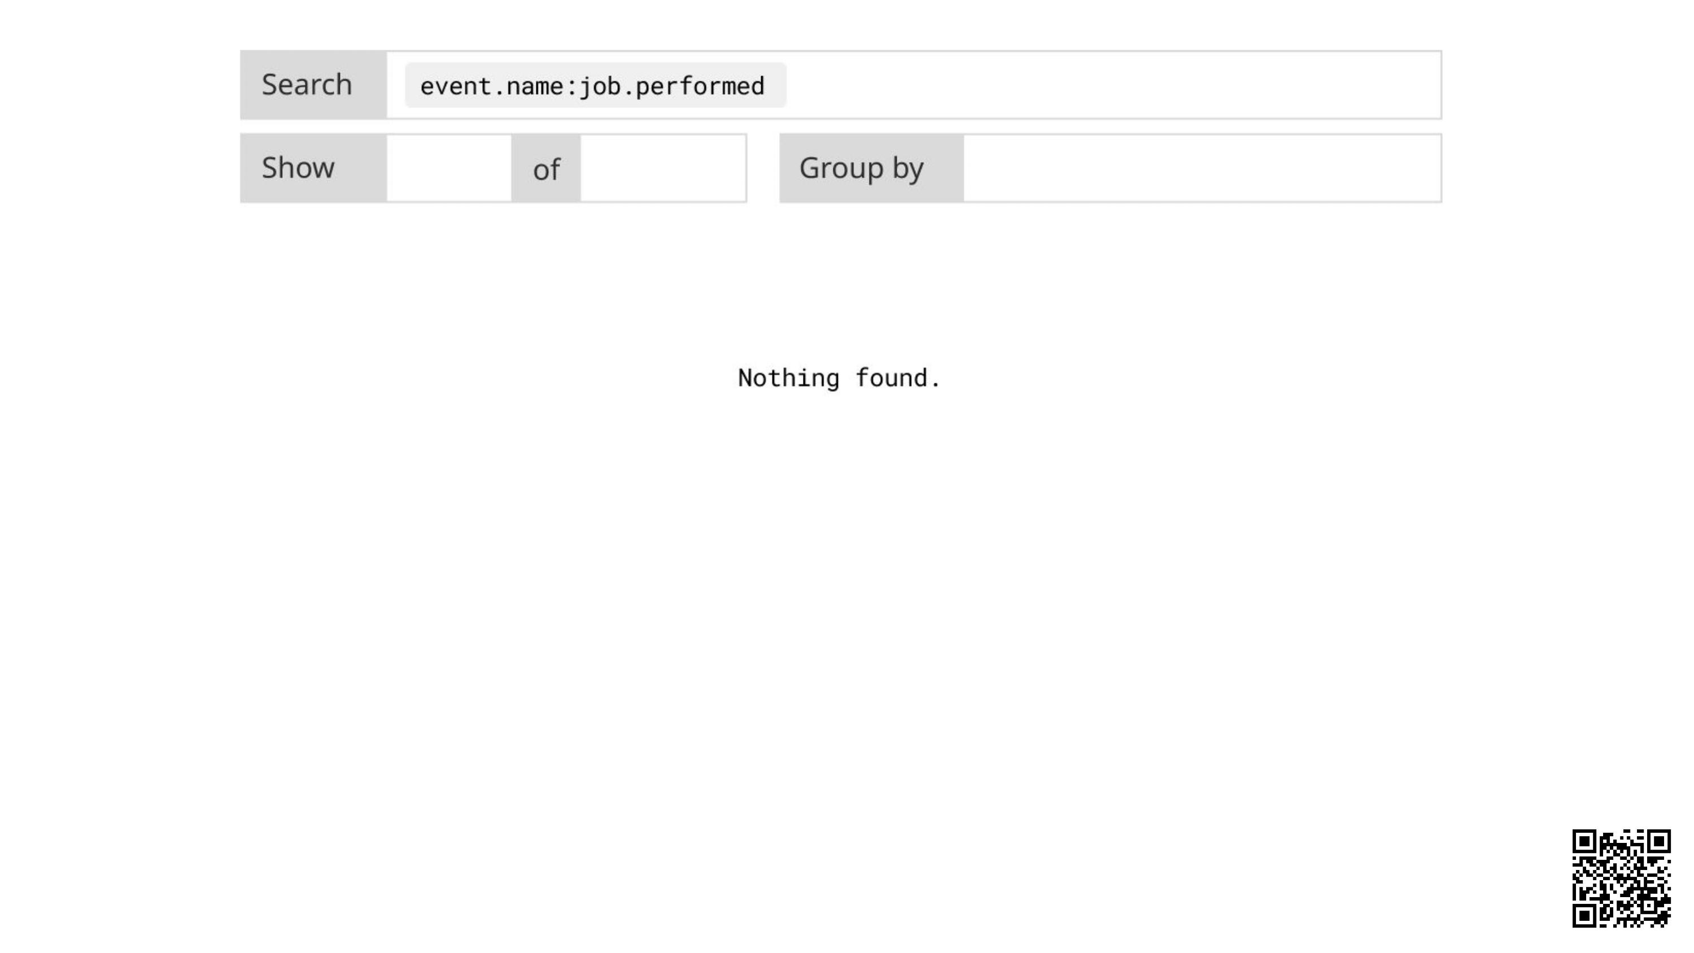
Task: Click the field after 'of'
Action: pos(663,168)
